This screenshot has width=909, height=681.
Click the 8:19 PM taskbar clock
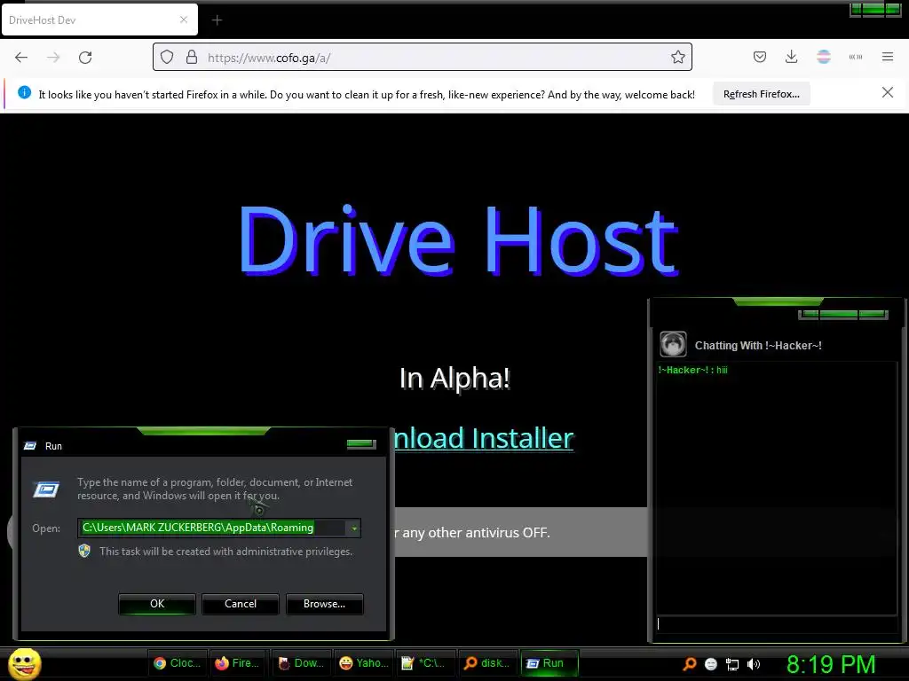831,664
